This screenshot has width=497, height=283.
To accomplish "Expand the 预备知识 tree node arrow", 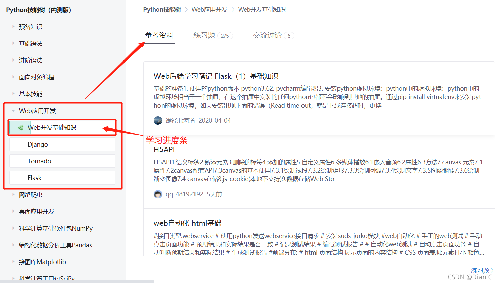I will pyautogui.click(x=13, y=26).
